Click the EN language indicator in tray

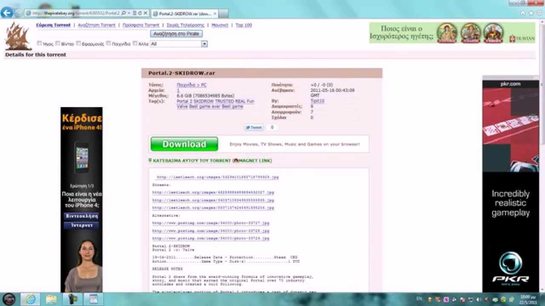pos(419,299)
